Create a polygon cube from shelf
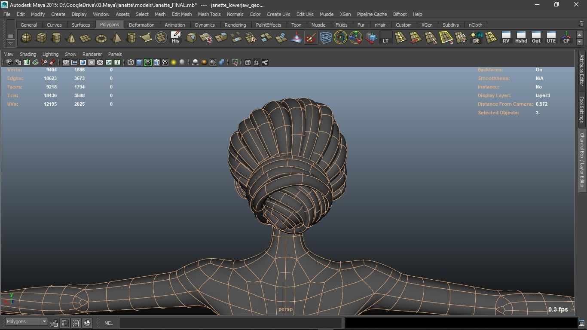This screenshot has height=330, width=587. coord(41,38)
